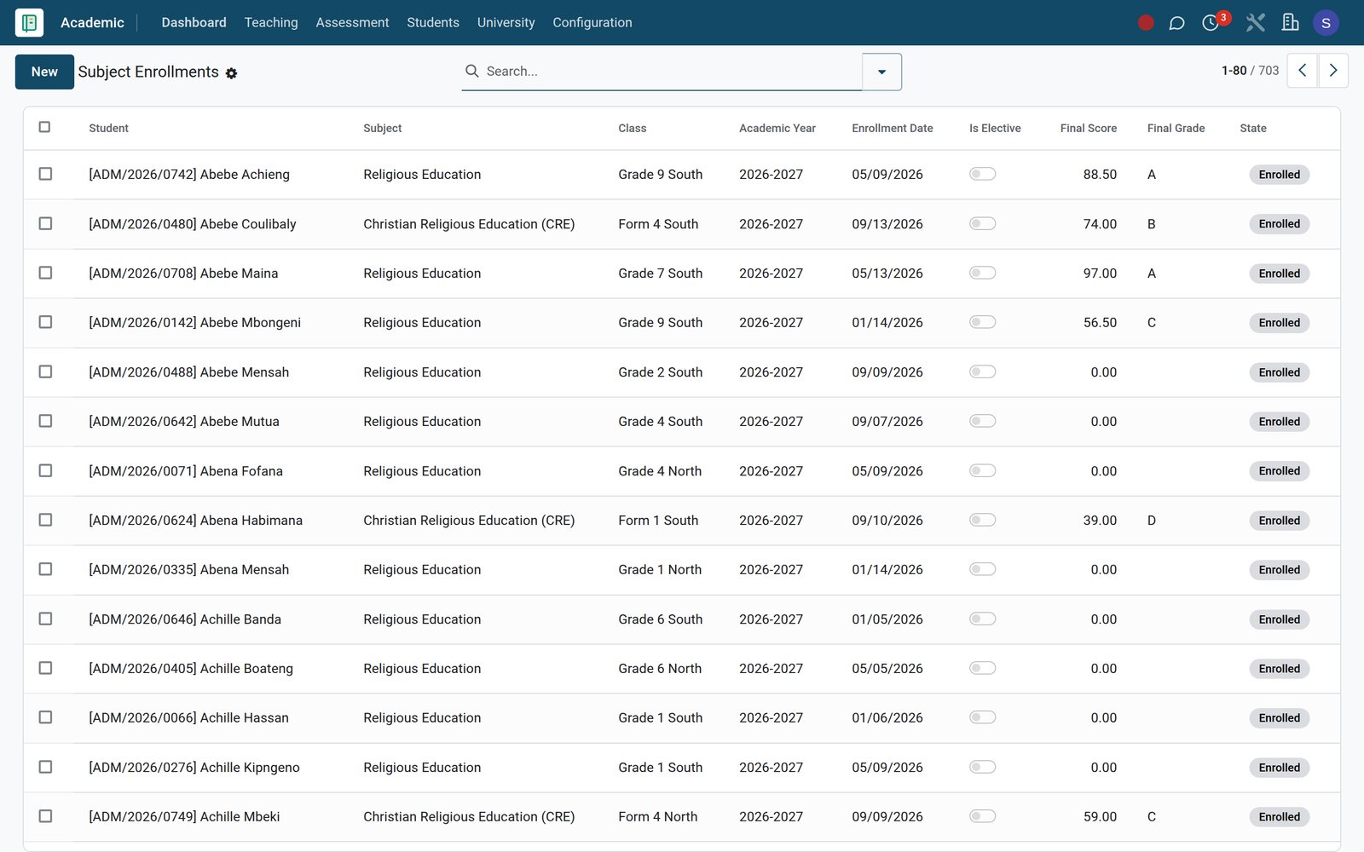Go to previous page arrow
The image size is (1364, 852).
1302,71
